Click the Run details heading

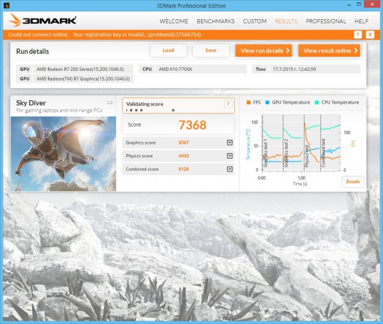33,51
